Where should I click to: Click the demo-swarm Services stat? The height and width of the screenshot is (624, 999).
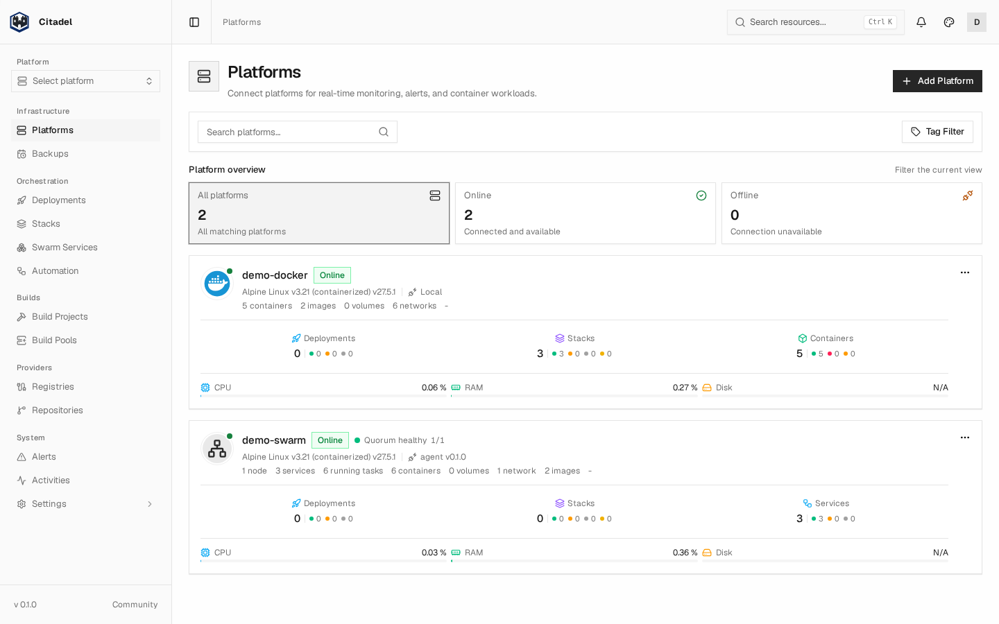[x=826, y=511]
